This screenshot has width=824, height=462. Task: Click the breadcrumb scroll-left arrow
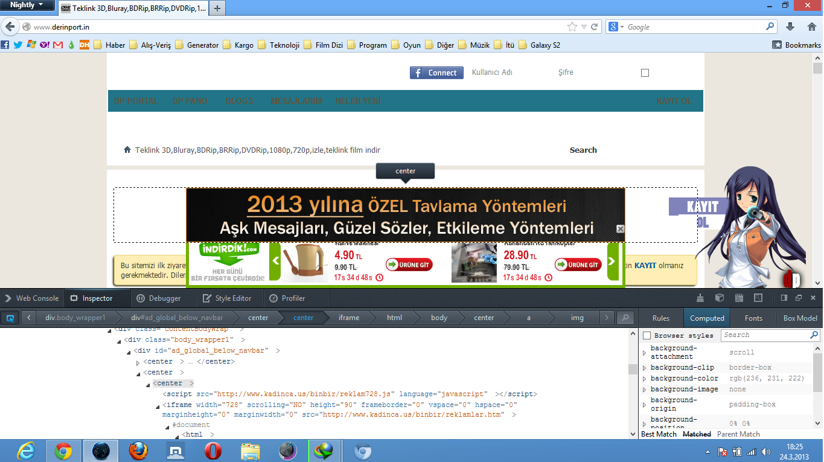[x=29, y=318]
